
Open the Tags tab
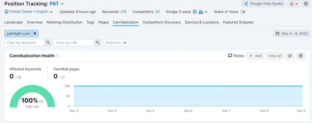point(90,22)
